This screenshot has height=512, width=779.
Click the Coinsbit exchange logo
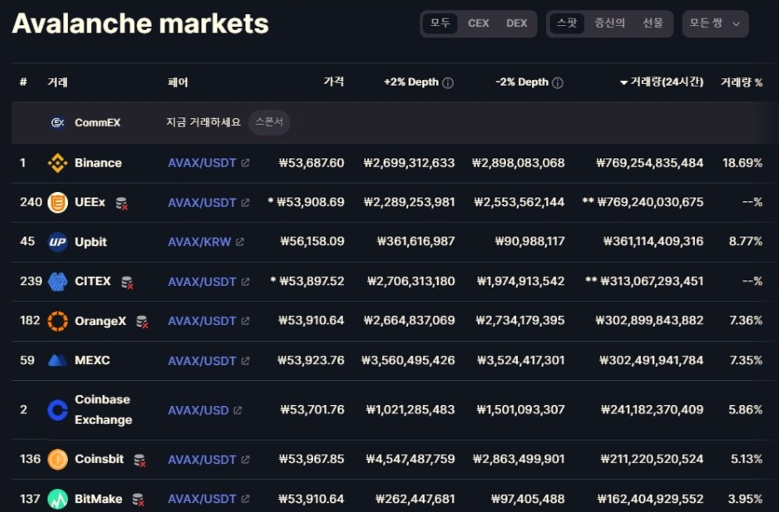(x=57, y=459)
